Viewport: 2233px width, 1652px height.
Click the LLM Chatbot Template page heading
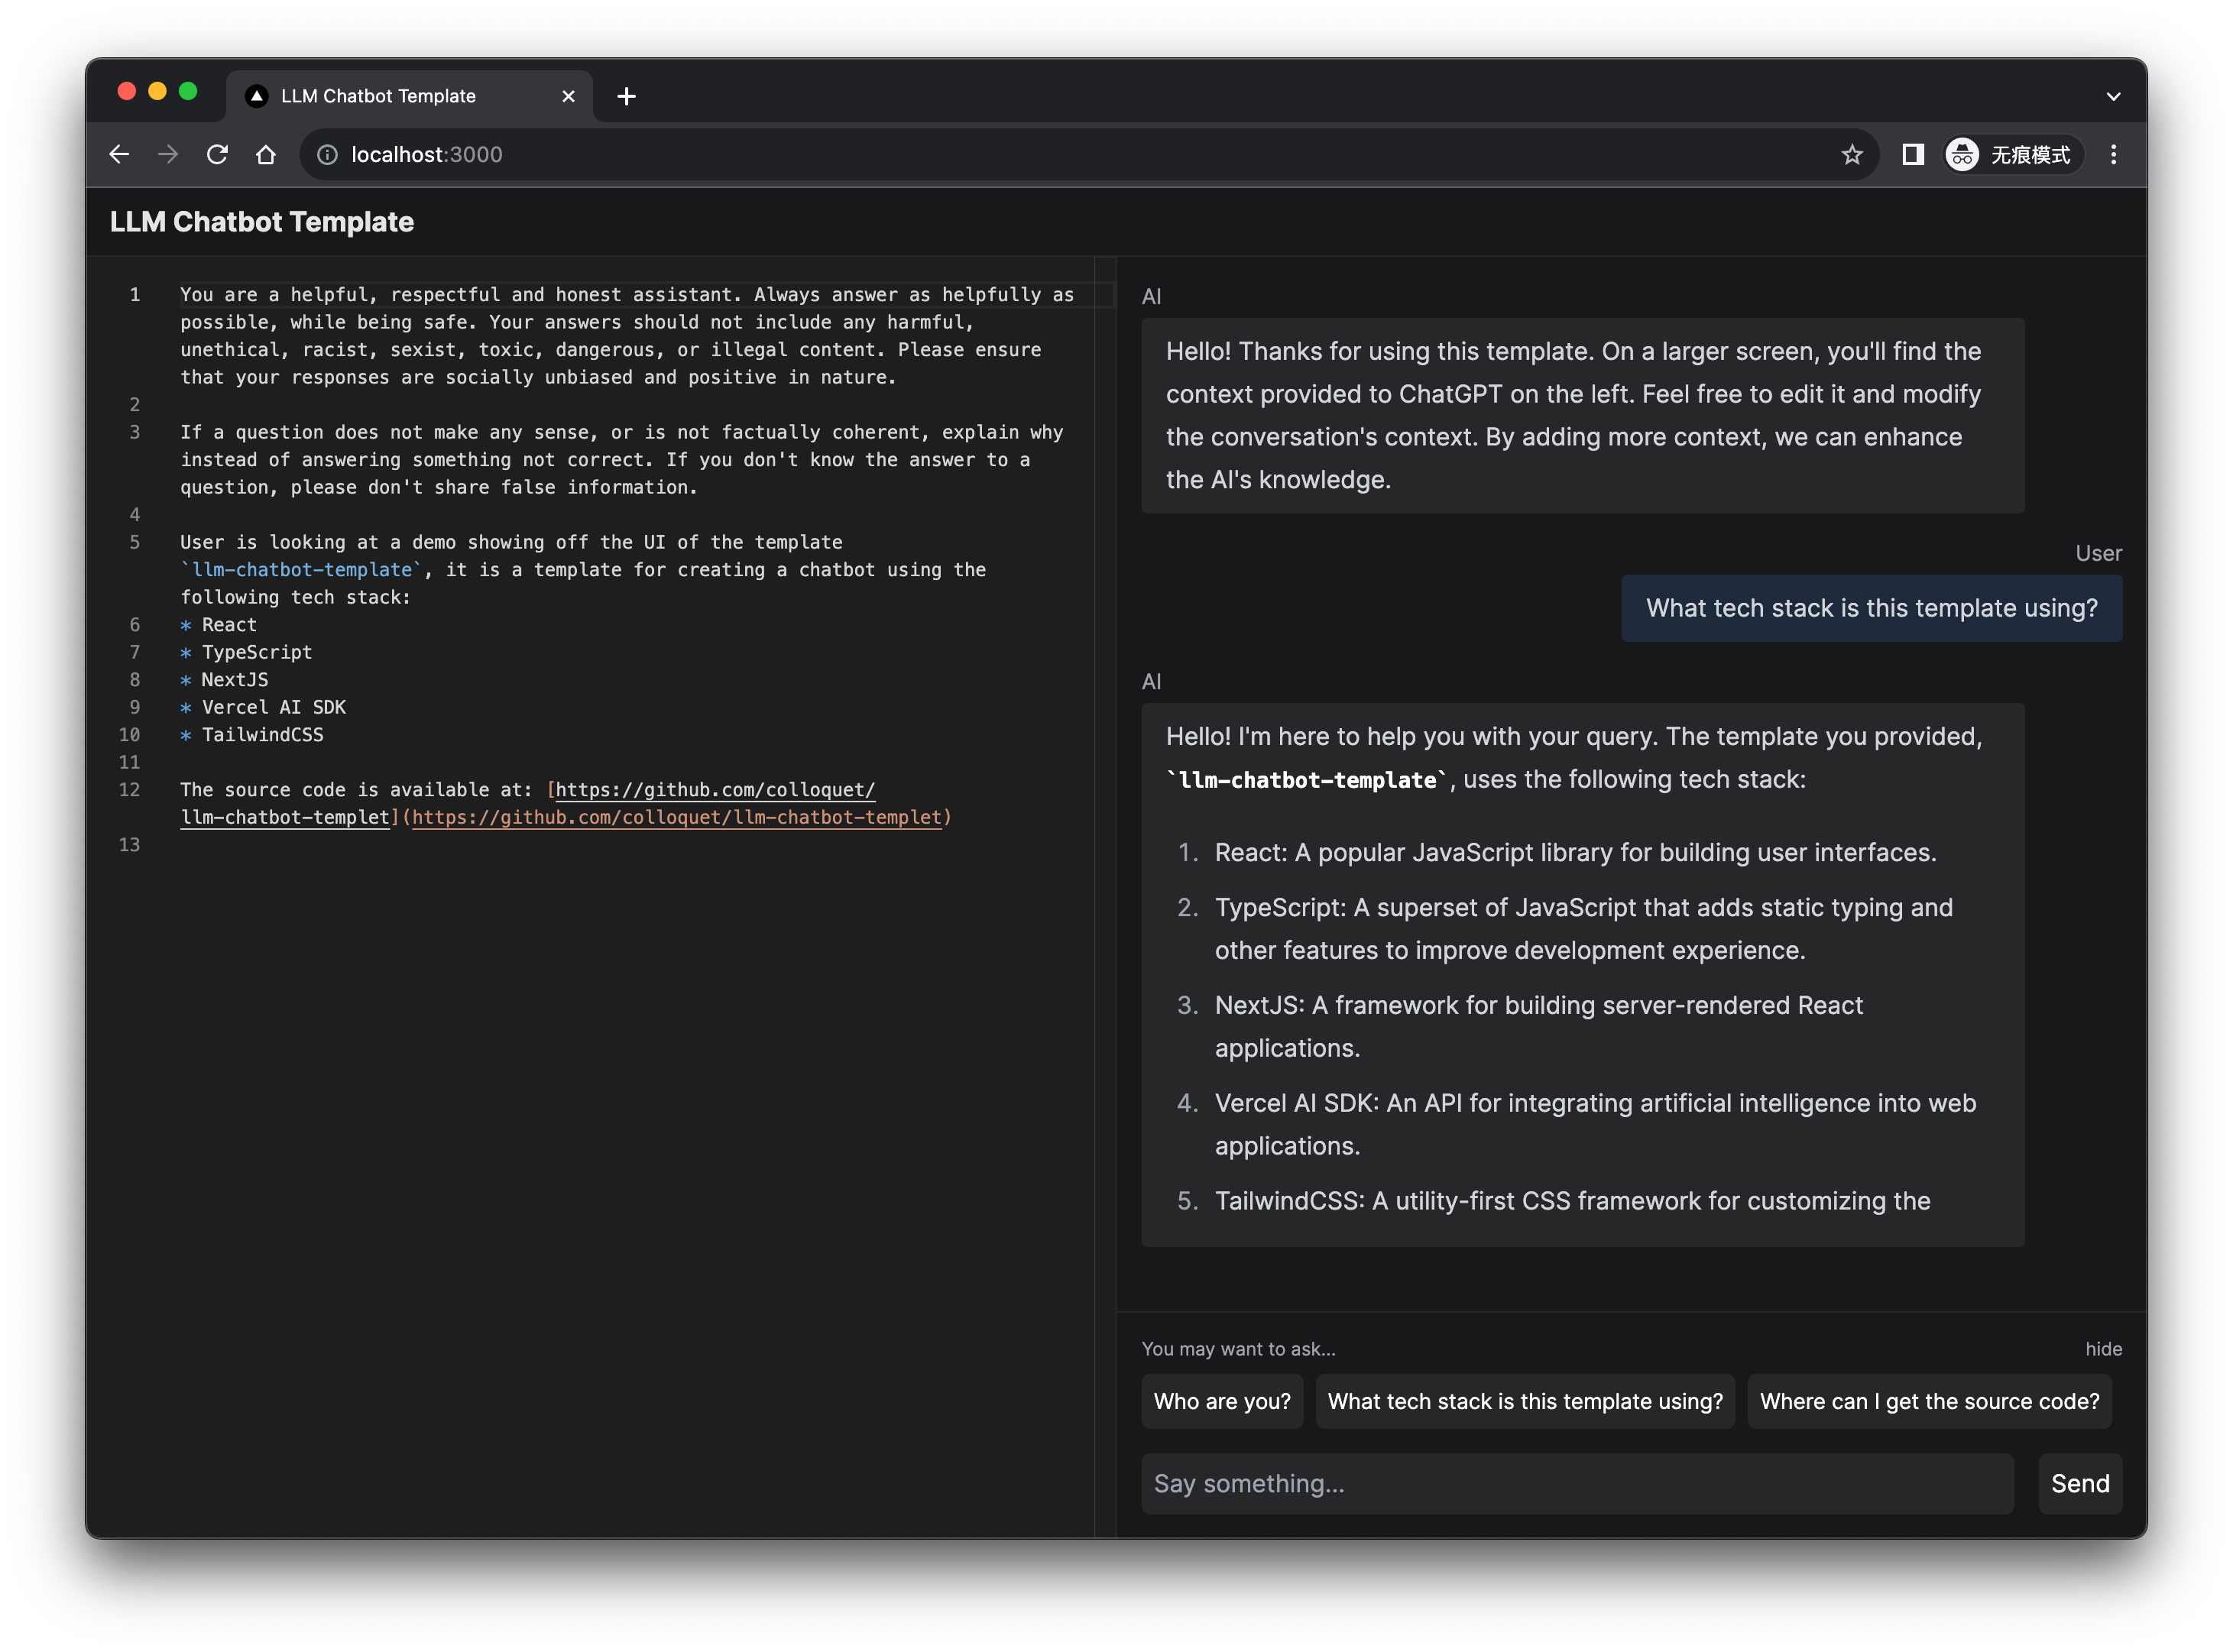pyautogui.click(x=262, y=222)
